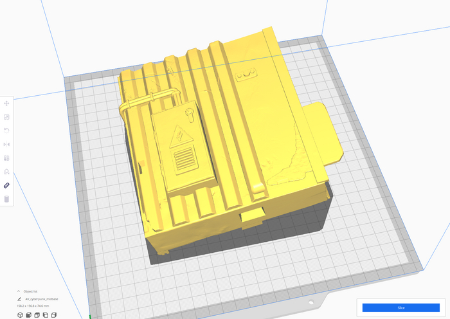450x319 pixels.
Task: Select the cylinder custom supports tool
Action: [x=6, y=199]
